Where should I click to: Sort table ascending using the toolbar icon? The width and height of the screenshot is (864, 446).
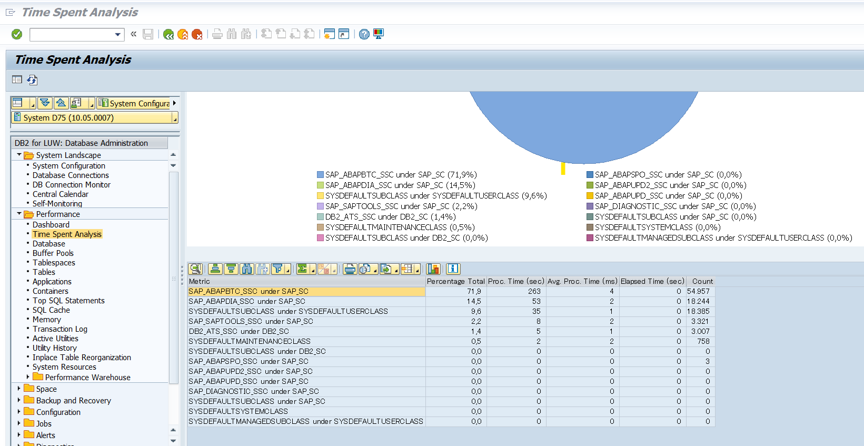coord(215,269)
